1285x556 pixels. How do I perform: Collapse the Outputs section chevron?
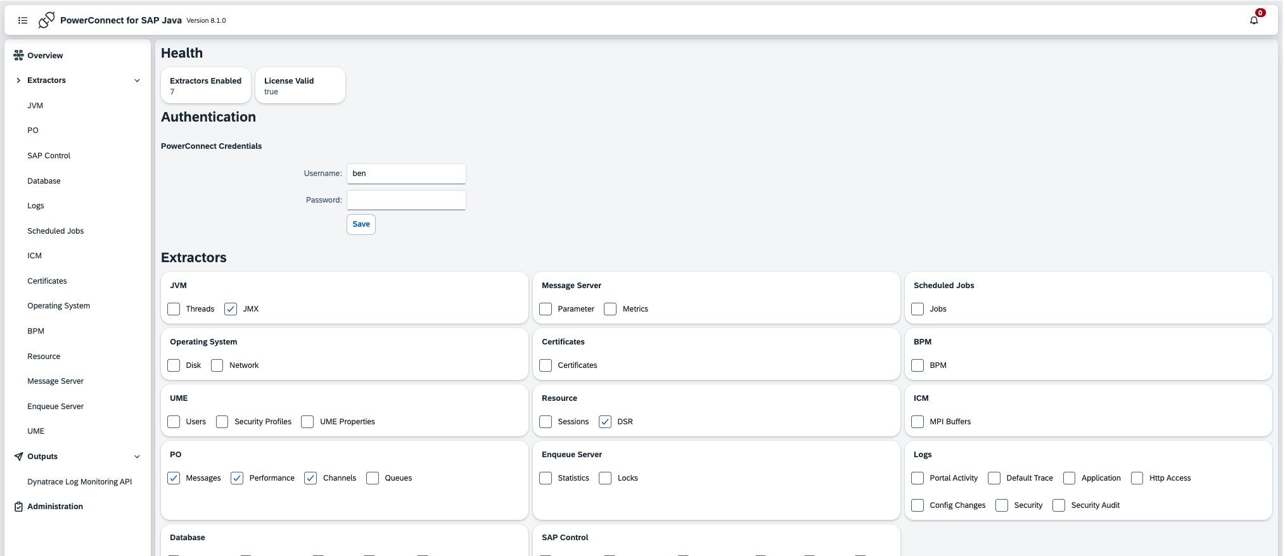point(137,457)
